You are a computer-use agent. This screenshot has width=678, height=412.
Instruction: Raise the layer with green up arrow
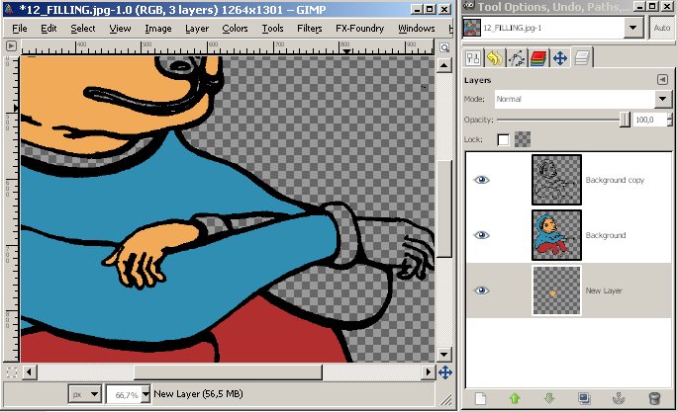pos(515,398)
